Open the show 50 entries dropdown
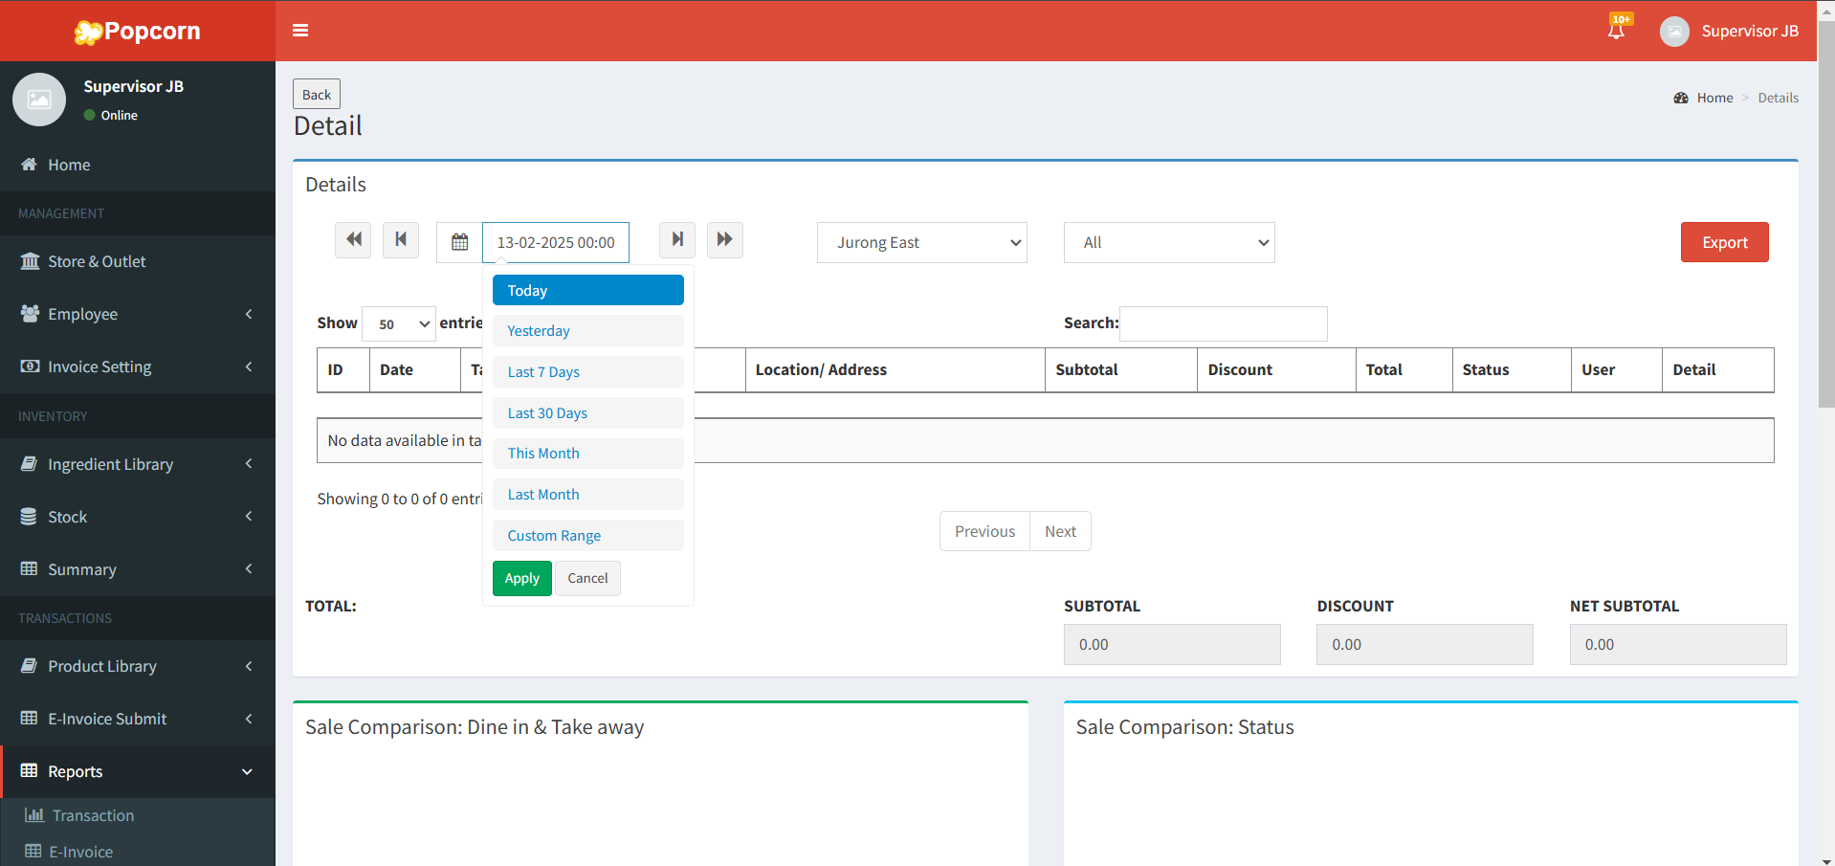The width and height of the screenshot is (1835, 866). tap(399, 323)
